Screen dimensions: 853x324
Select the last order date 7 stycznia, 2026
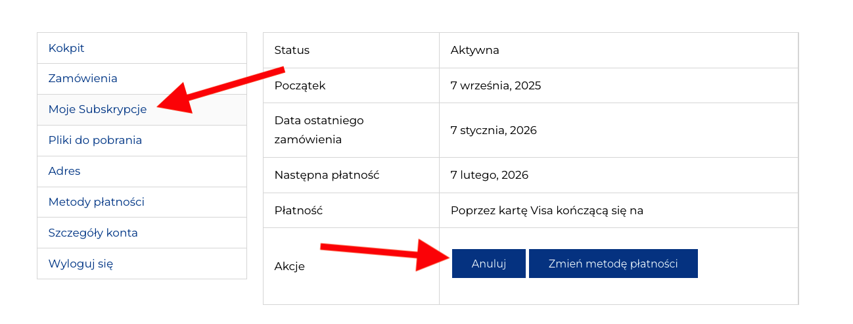pos(494,130)
